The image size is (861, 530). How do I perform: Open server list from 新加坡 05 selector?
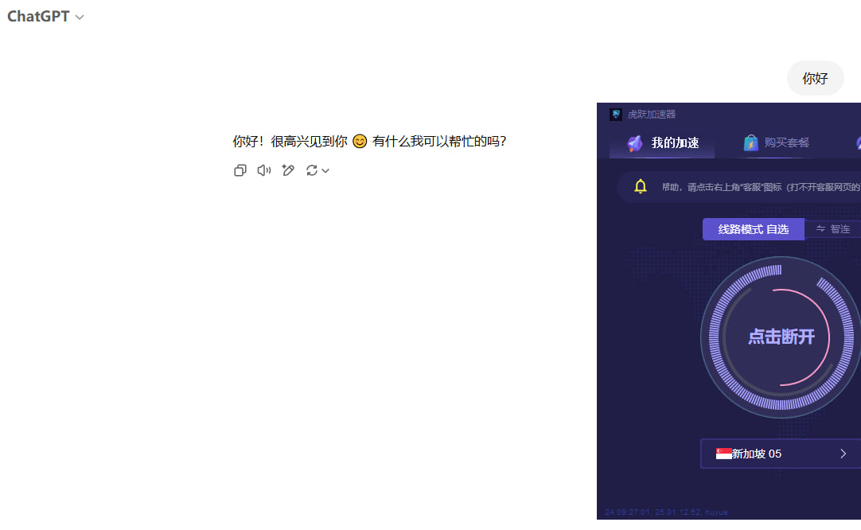point(781,454)
